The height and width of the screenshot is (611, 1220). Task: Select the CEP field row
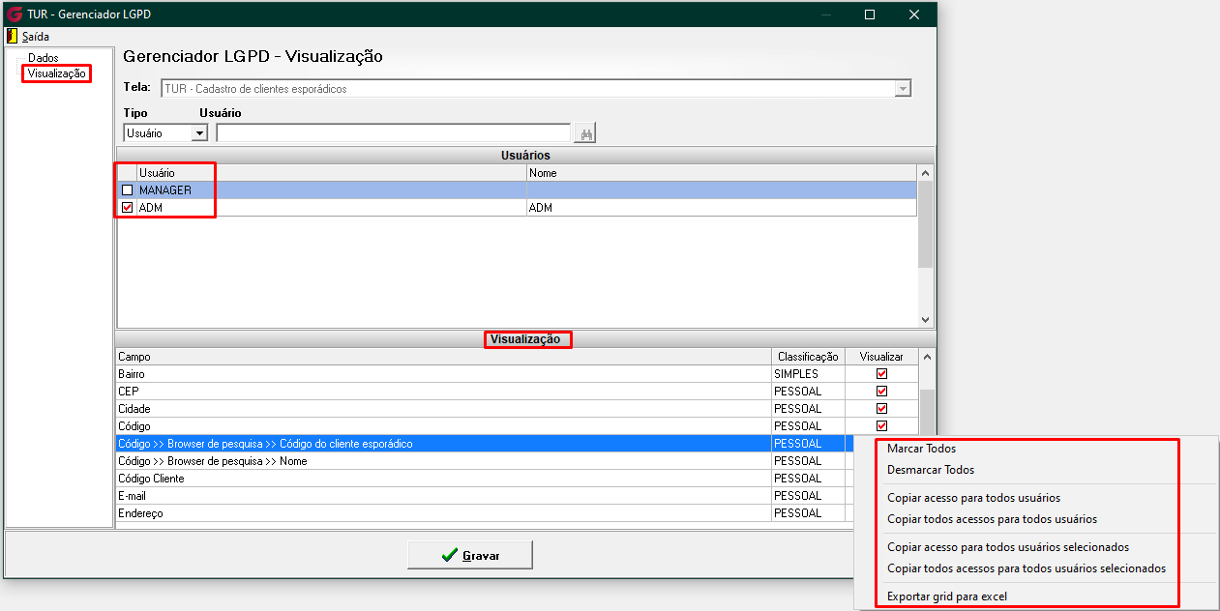(443, 392)
